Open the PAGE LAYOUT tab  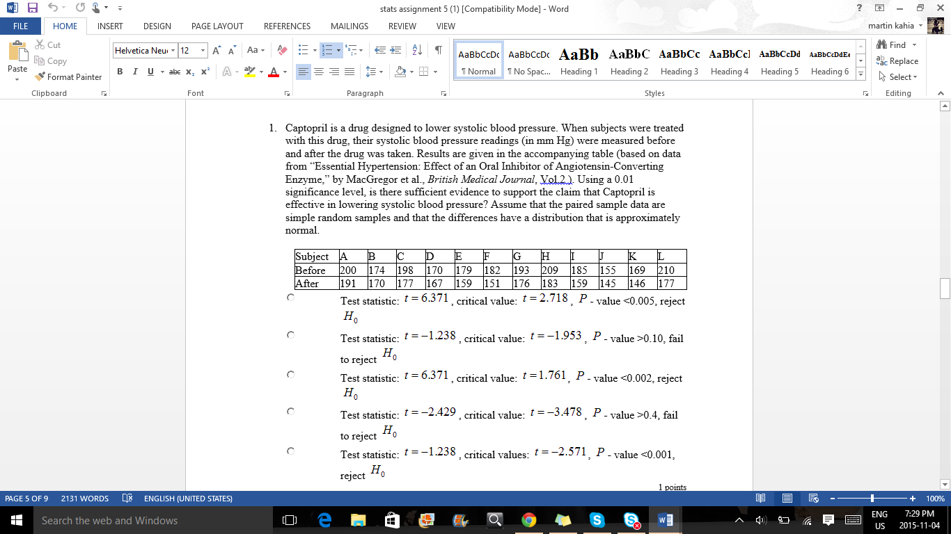tap(217, 26)
